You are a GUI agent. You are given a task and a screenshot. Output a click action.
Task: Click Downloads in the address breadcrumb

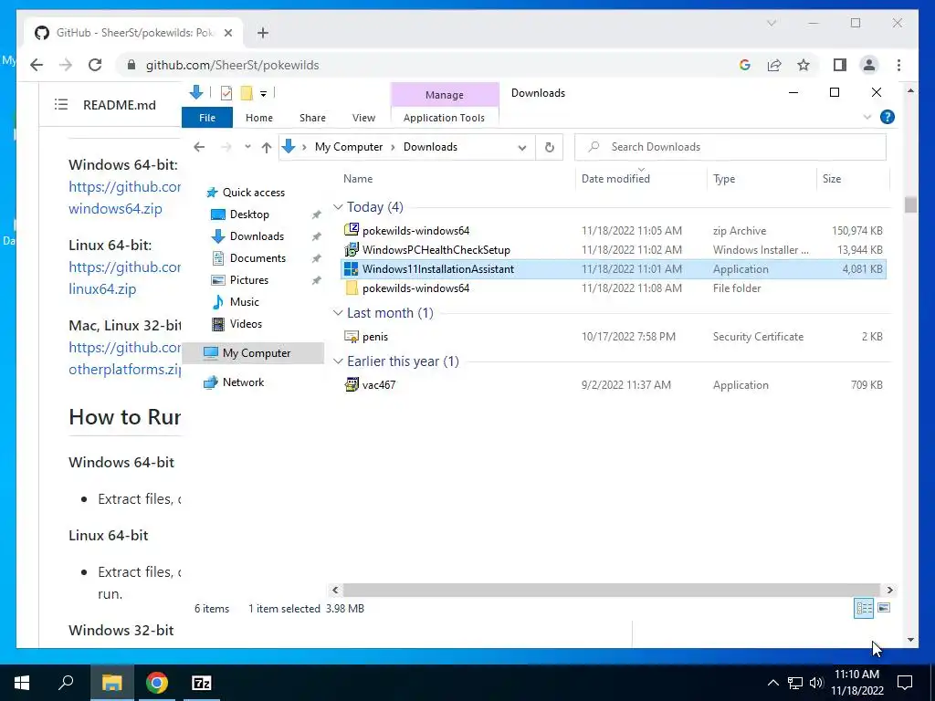pyautogui.click(x=430, y=147)
